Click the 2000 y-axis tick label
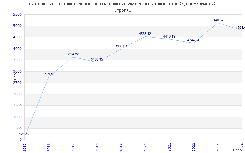 click(x=17, y=94)
